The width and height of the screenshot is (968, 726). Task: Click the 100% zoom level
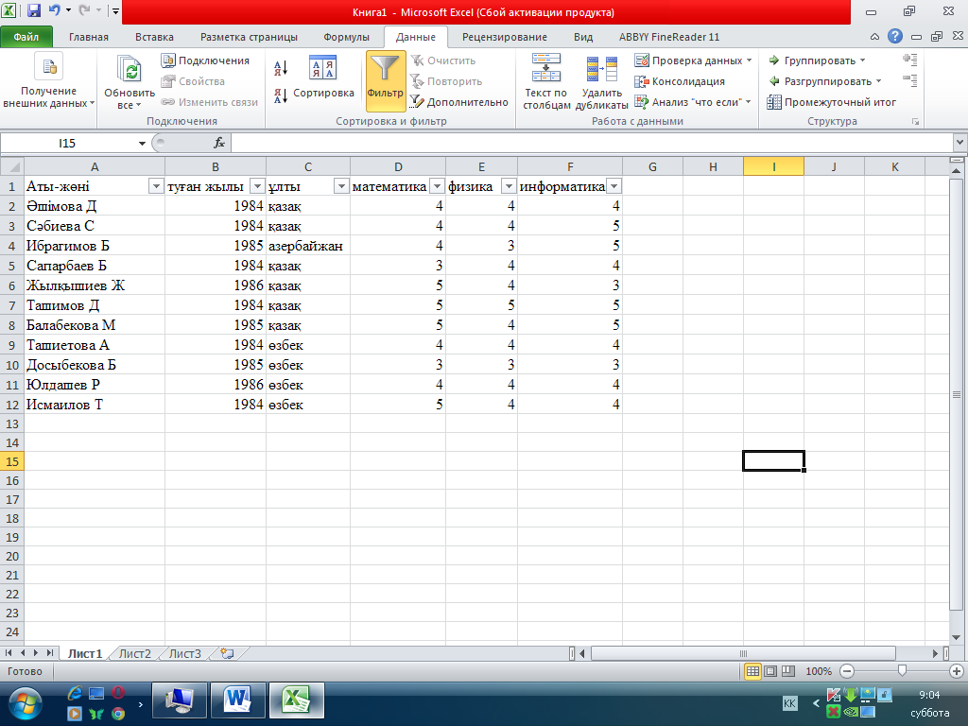coord(819,671)
